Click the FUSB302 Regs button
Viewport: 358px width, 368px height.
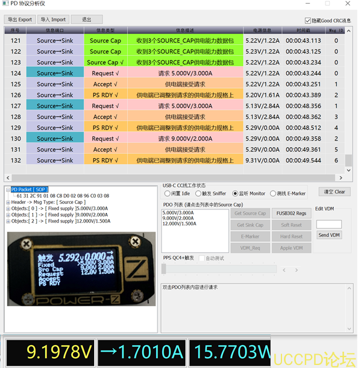(x=291, y=214)
